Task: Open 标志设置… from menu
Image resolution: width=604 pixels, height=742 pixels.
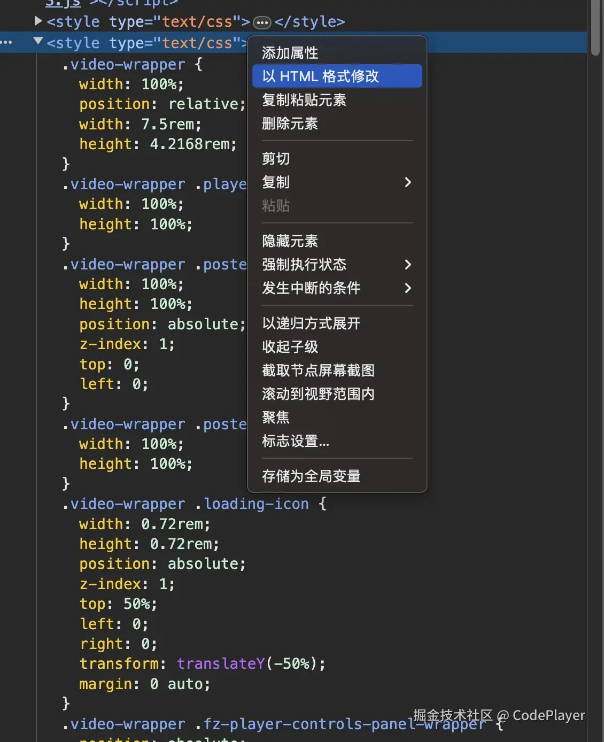Action: (x=296, y=441)
